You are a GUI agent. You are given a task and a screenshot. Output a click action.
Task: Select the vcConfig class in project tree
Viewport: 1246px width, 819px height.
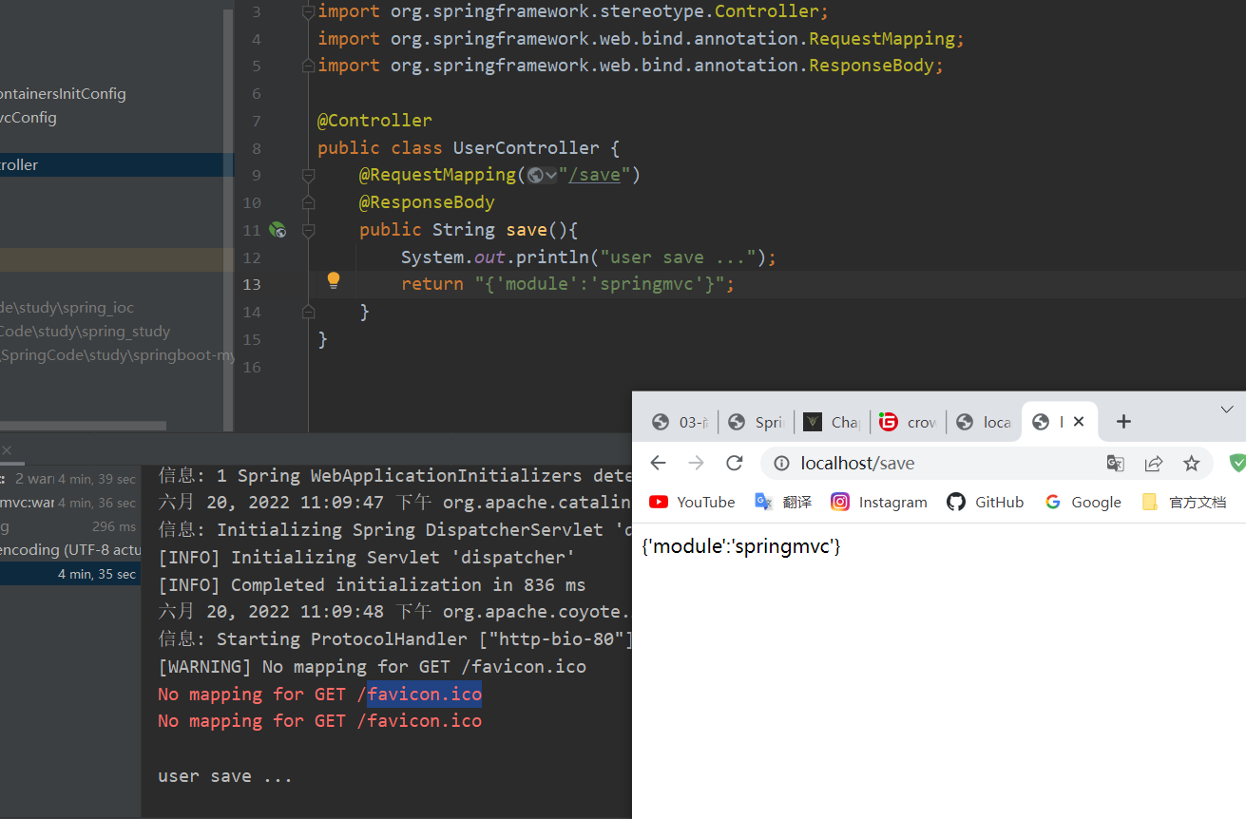coord(29,117)
